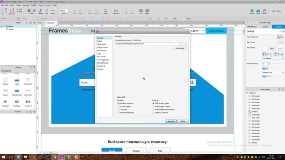The height and width of the screenshot is (160, 285).
Task: Select the Pen tool icon
Action: [x=47, y=11]
